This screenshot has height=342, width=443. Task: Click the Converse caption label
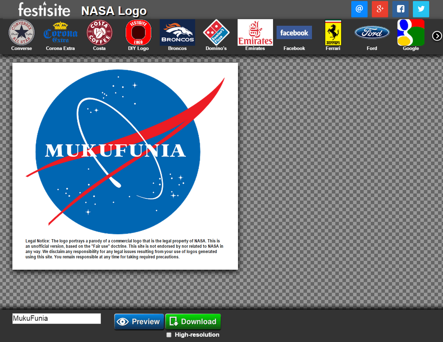tap(22, 48)
